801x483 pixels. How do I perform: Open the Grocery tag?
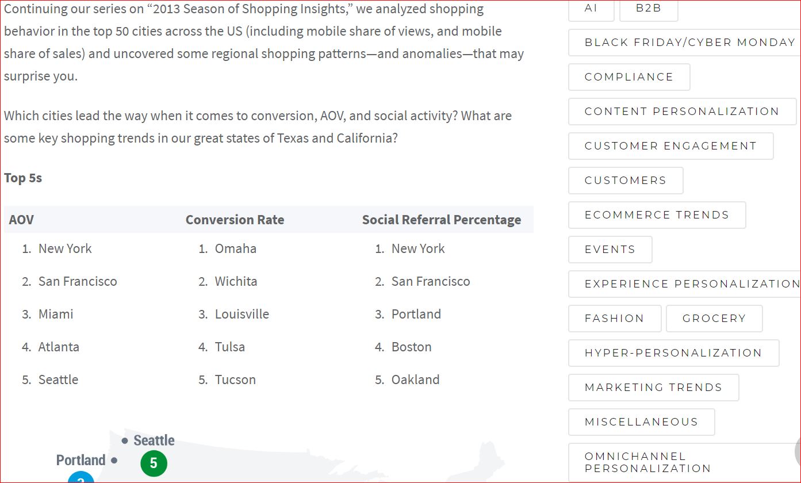tap(714, 319)
